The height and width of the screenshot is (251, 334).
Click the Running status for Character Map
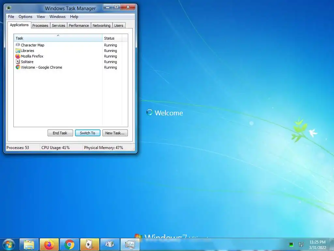[110, 45]
